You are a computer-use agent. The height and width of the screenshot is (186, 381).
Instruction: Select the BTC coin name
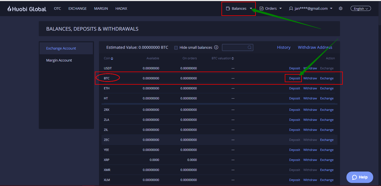pos(107,78)
